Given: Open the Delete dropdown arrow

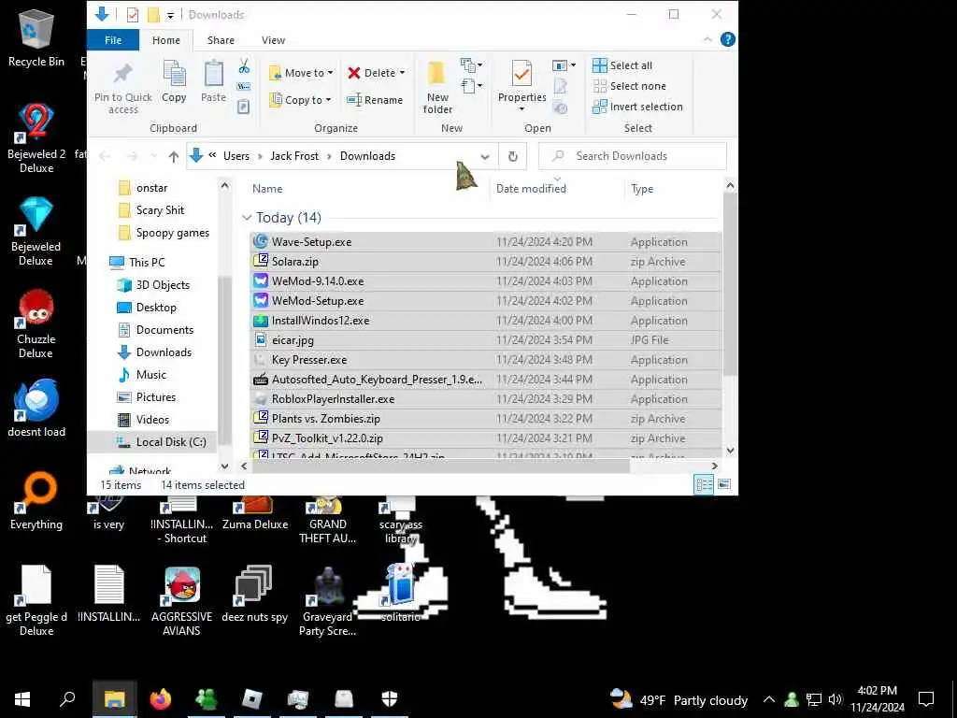Looking at the screenshot, I should click(402, 73).
